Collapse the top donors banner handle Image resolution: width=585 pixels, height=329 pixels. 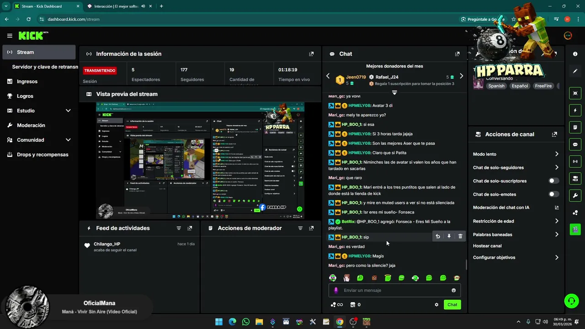coord(394,93)
